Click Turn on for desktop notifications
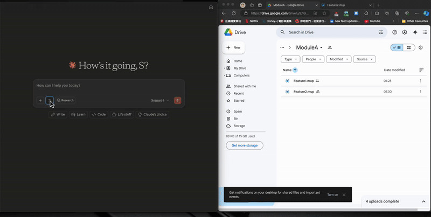Screen dimensions: 431x217 coord(332,194)
